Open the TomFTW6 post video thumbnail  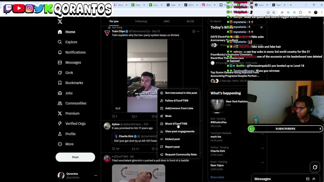click(138, 173)
